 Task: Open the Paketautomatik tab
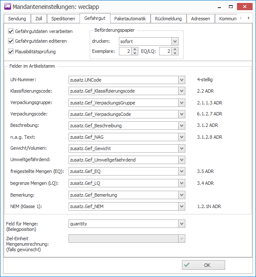coord(130,19)
